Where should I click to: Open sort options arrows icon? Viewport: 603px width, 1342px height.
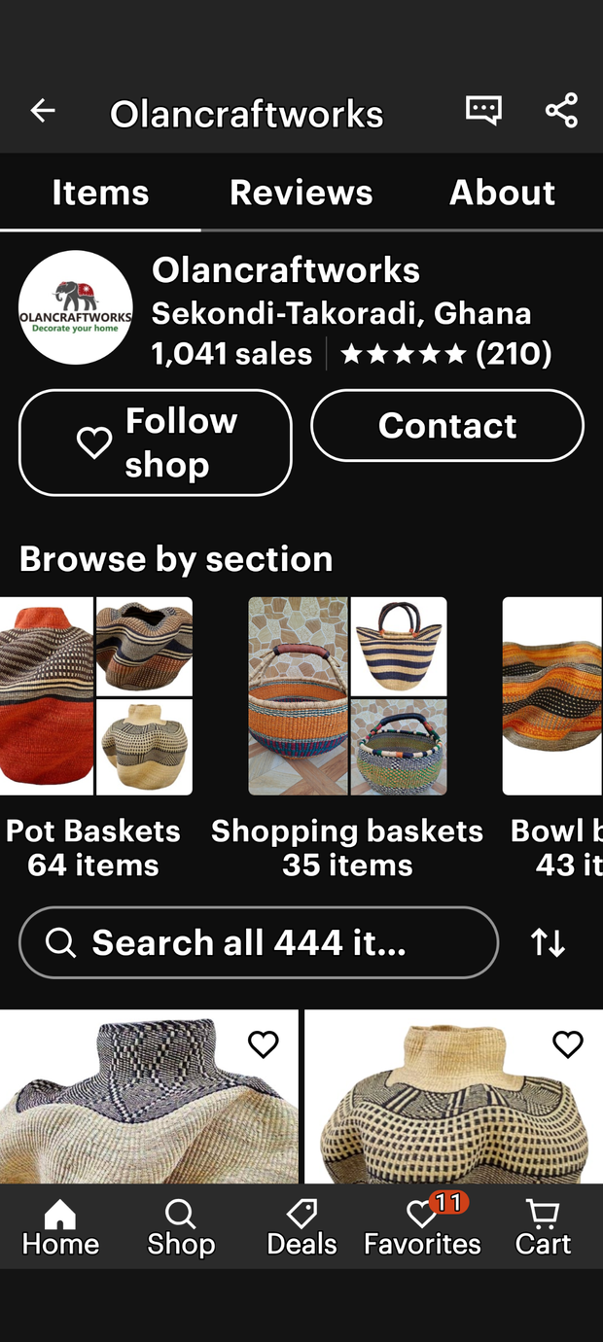point(548,942)
